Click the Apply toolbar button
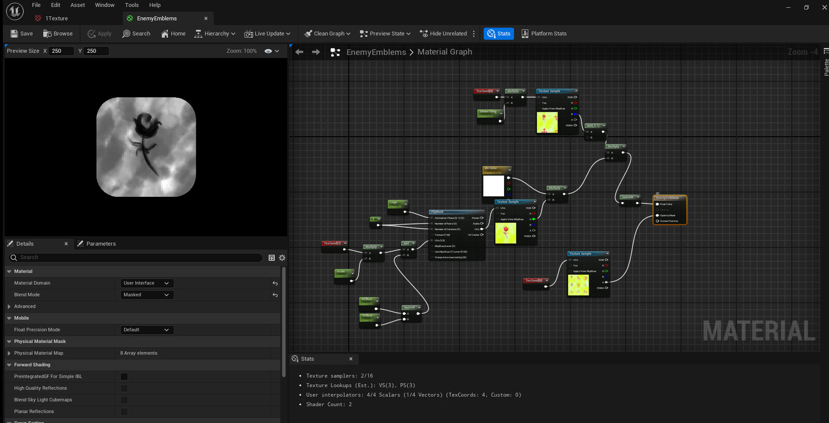This screenshot has width=829, height=423. [99, 34]
